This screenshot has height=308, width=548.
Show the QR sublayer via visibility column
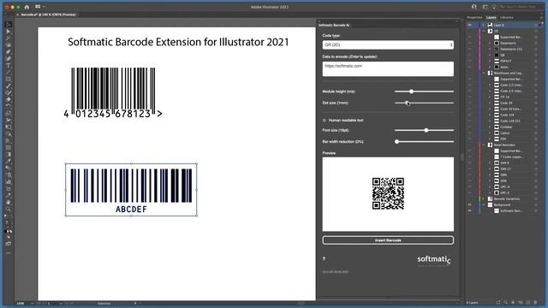(x=469, y=55)
